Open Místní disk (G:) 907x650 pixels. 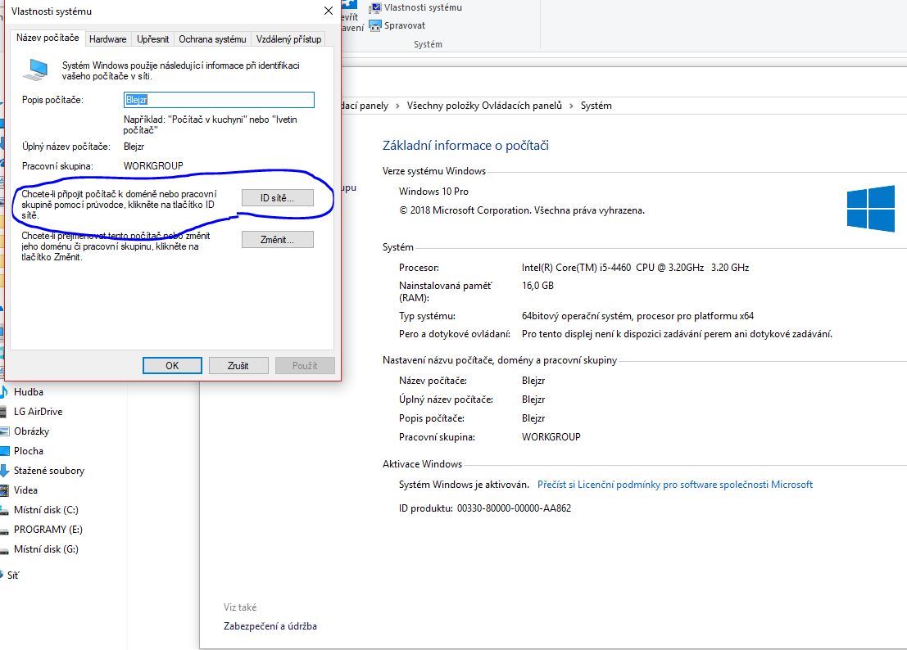pyautogui.click(x=46, y=548)
